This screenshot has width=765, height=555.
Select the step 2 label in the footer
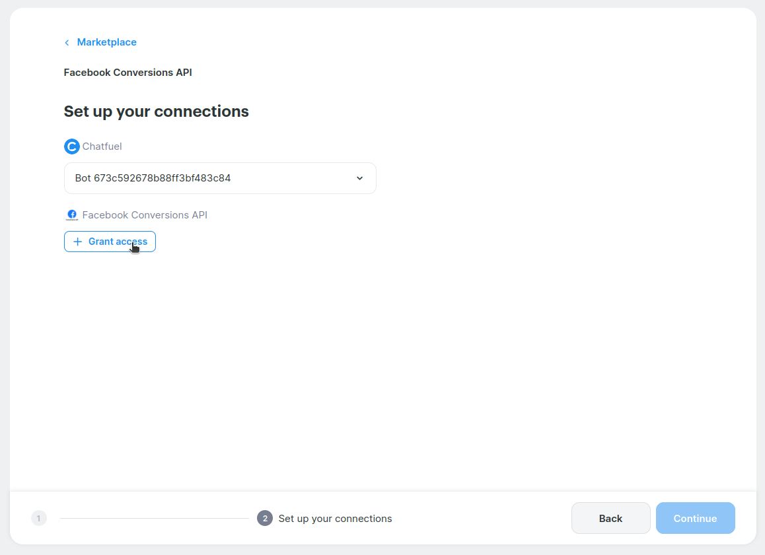[335, 519]
